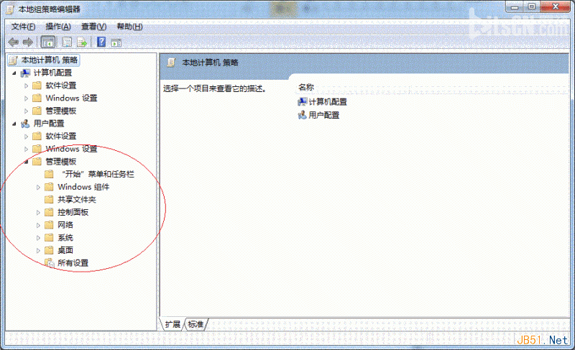Select 计算机配置 icon in the right pane
This screenshot has width=575, height=350.
tap(302, 102)
